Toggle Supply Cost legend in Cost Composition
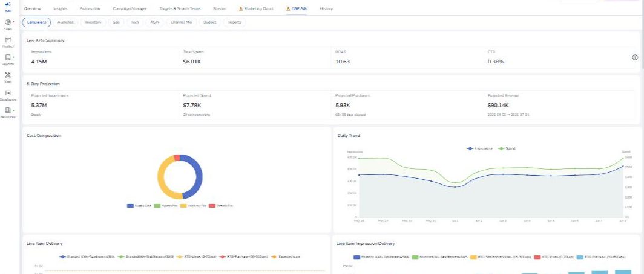 tap(140, 206)
